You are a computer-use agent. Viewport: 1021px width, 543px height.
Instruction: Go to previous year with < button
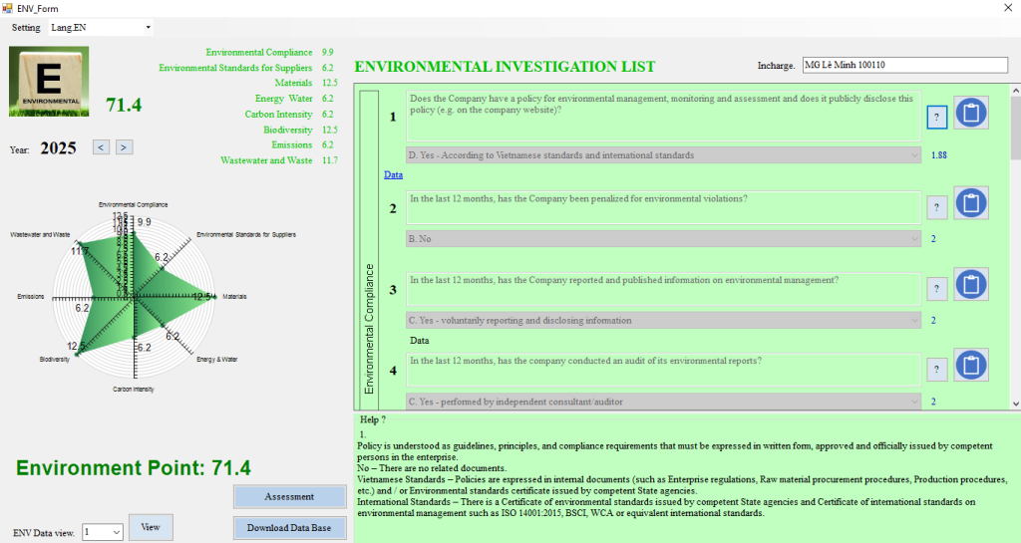point(101,147)
